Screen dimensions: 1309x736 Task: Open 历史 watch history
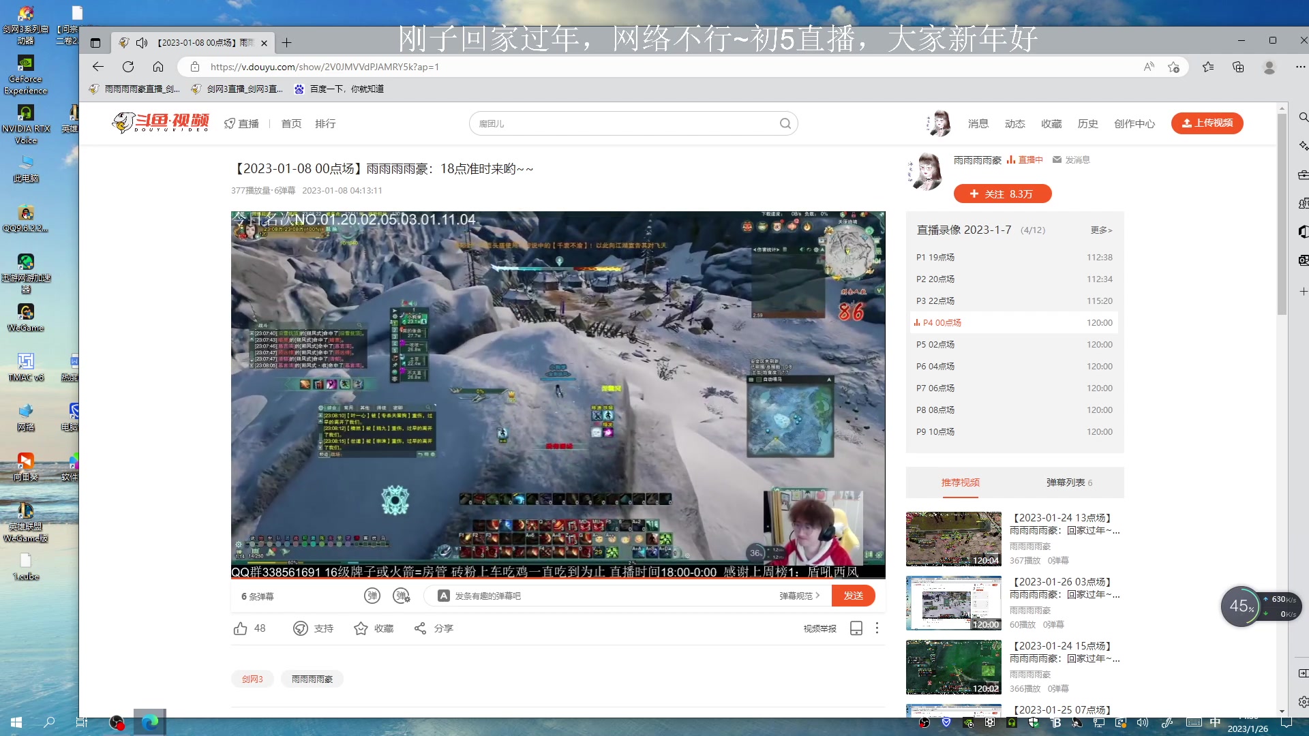[1088, 123]
